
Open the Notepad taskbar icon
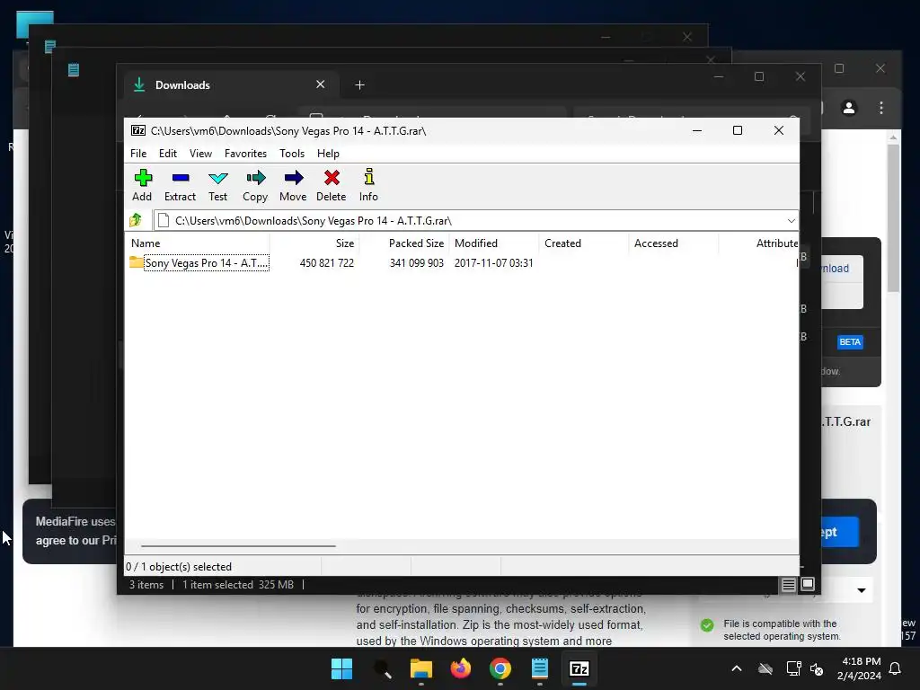[x=539, y=668]
